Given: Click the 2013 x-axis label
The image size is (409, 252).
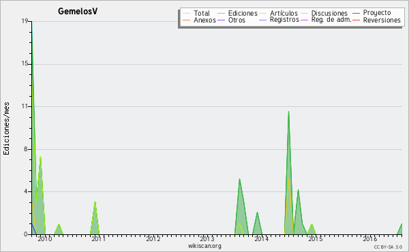Looking at the screenshot, I should coord(207,238).
